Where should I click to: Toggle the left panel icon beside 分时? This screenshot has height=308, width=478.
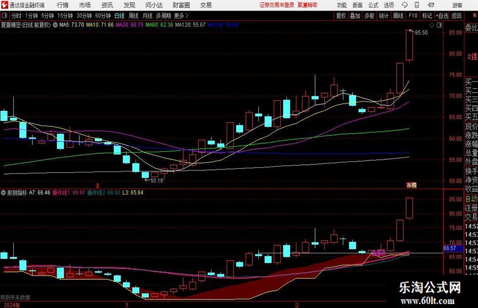(4, 16)
